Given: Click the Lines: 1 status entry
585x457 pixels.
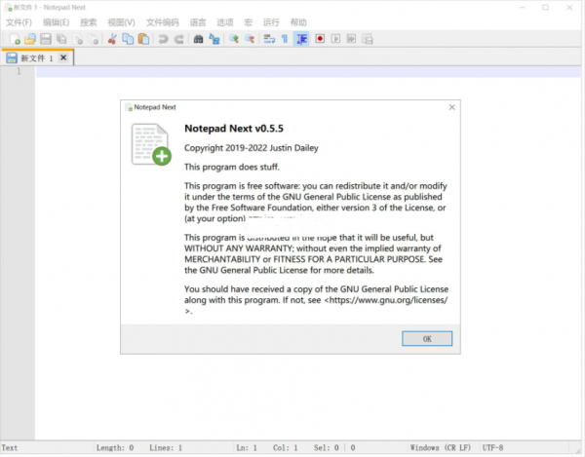Looking at the screenshot, I should pyautogui.click(x=166, y=447).
